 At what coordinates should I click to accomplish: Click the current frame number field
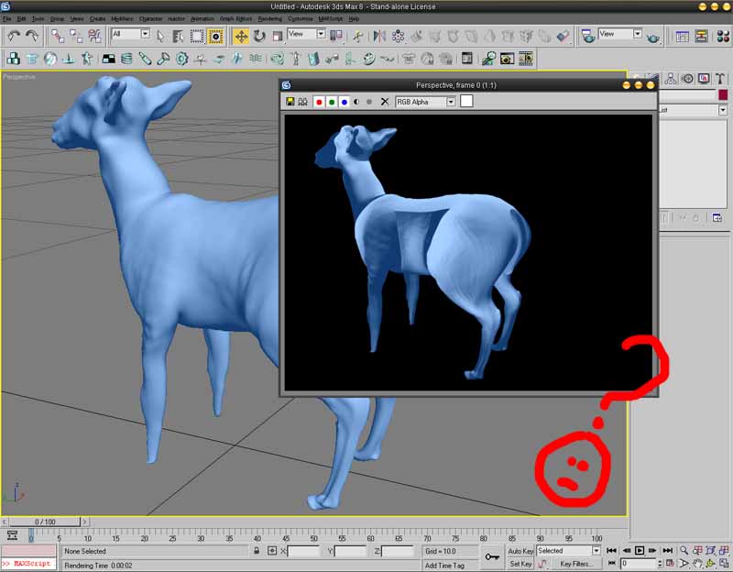(x=639, y=564)
